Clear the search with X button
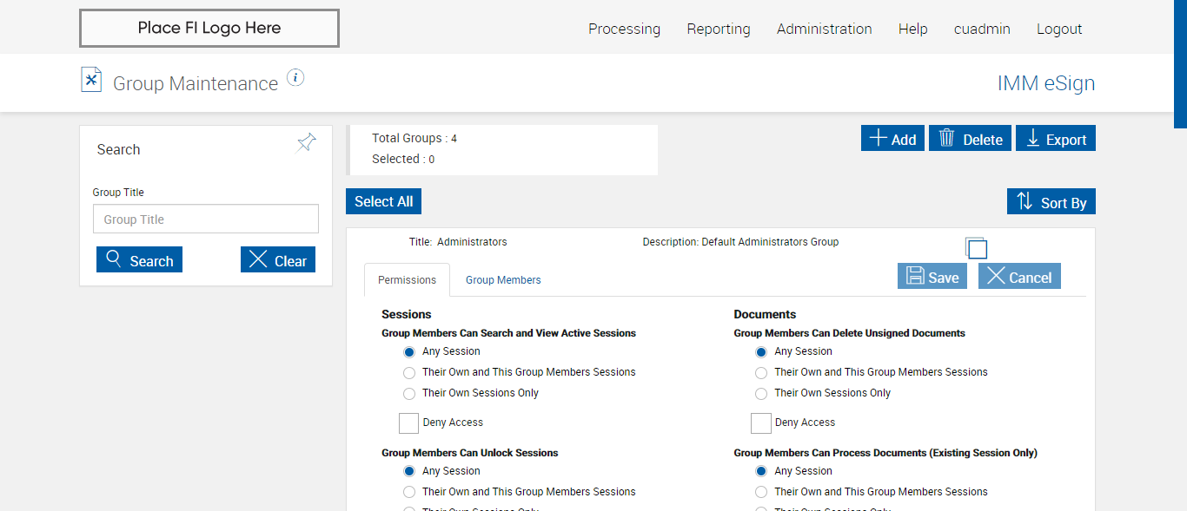The height and width of the screenshot is (511, 1187). 278,260
